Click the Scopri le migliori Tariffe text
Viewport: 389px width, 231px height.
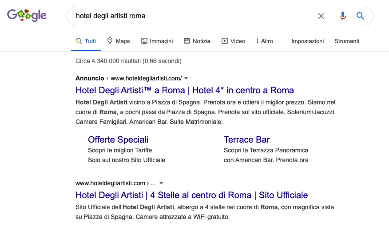point(120,150)
